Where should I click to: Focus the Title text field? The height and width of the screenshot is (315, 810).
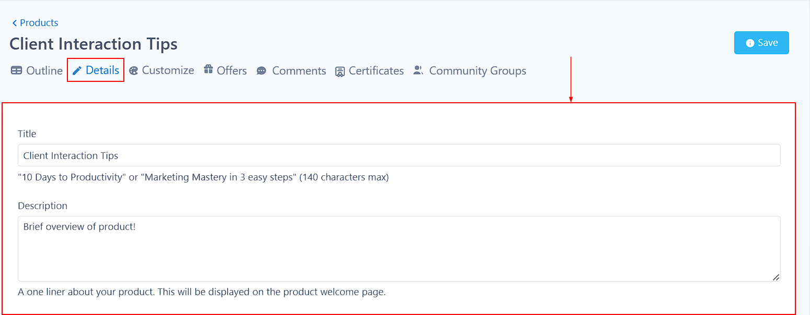pos(399,155)
